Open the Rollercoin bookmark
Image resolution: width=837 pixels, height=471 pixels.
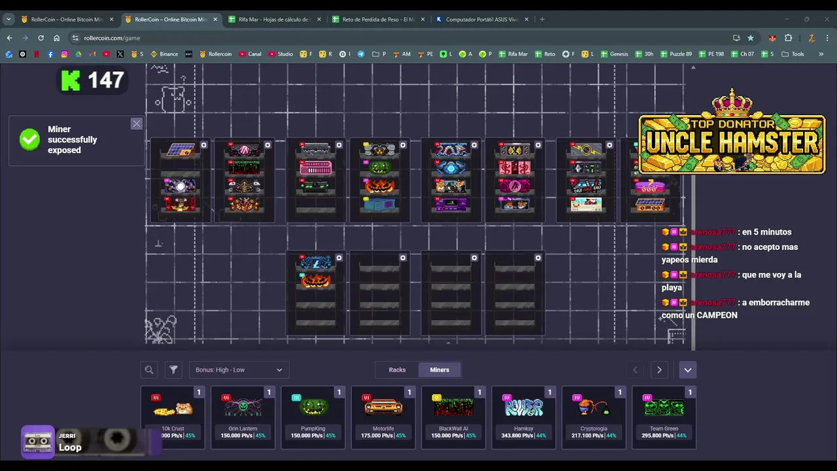[x=215, y=54]
